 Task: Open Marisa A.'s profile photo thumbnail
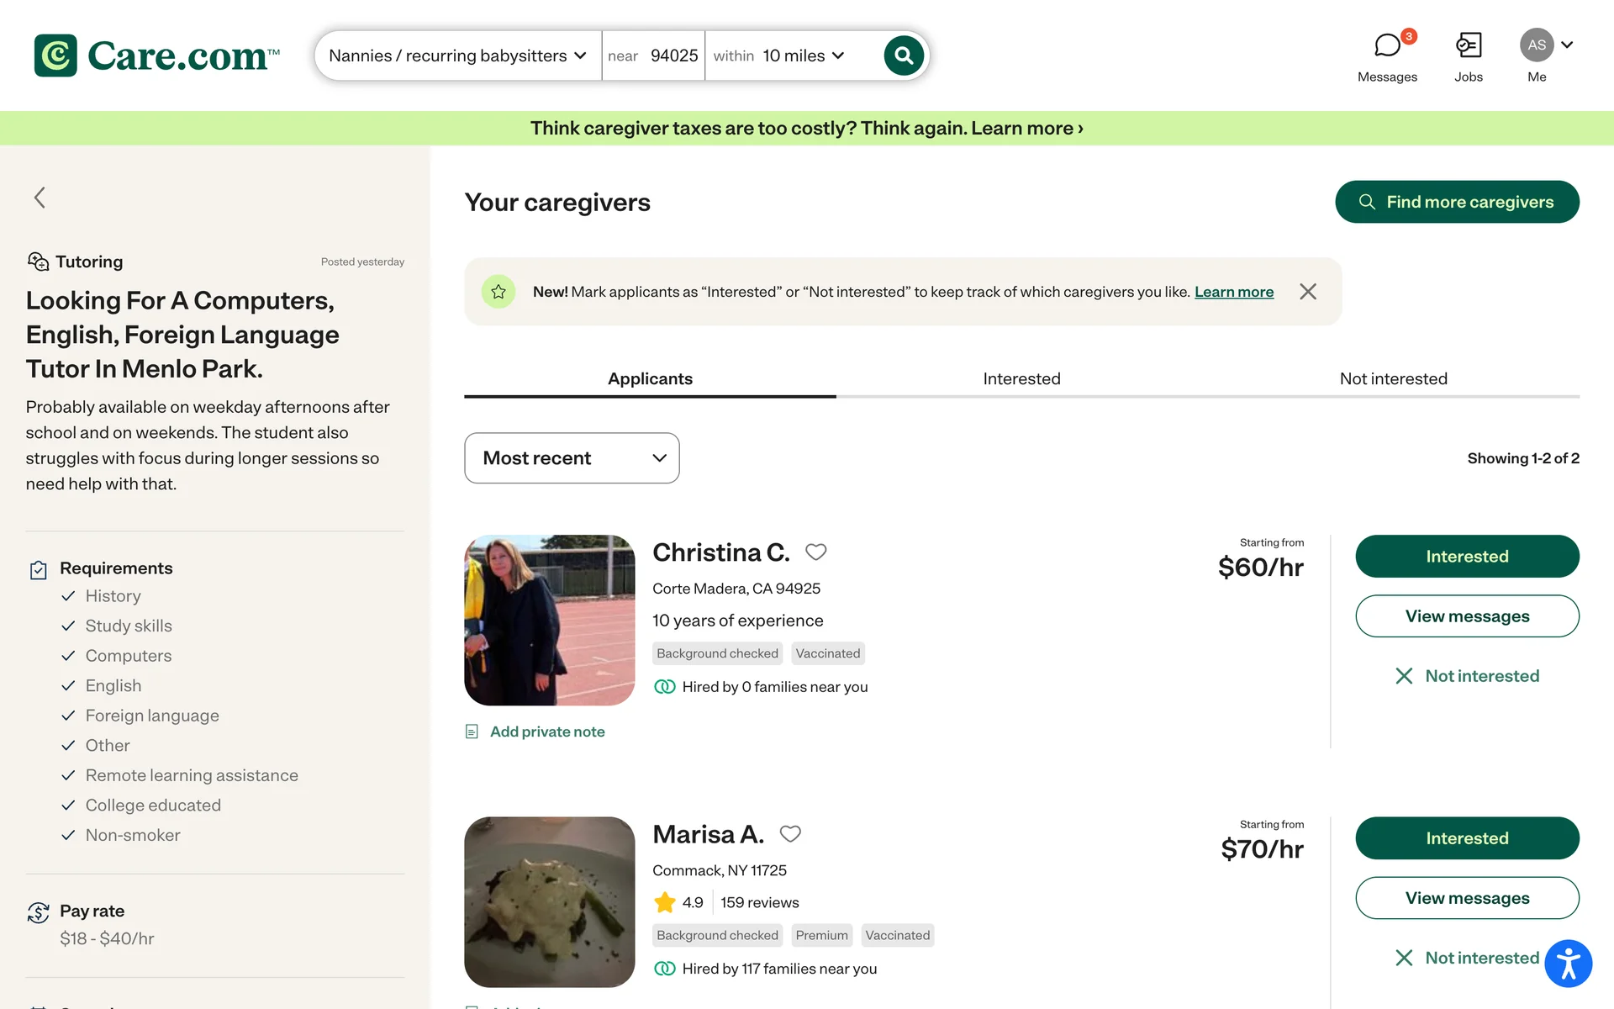550,902
